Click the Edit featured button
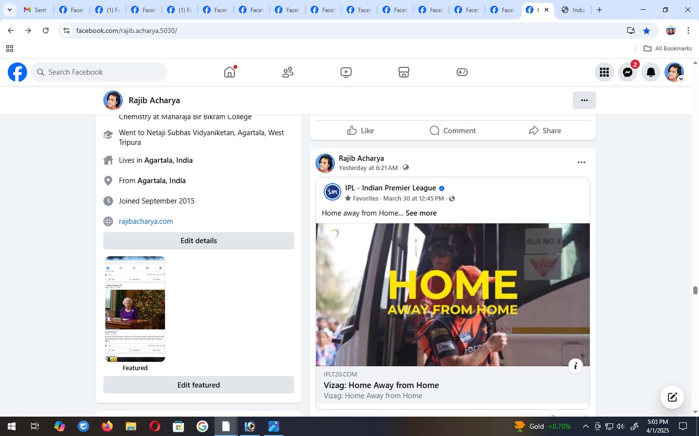 click(199, 385)
